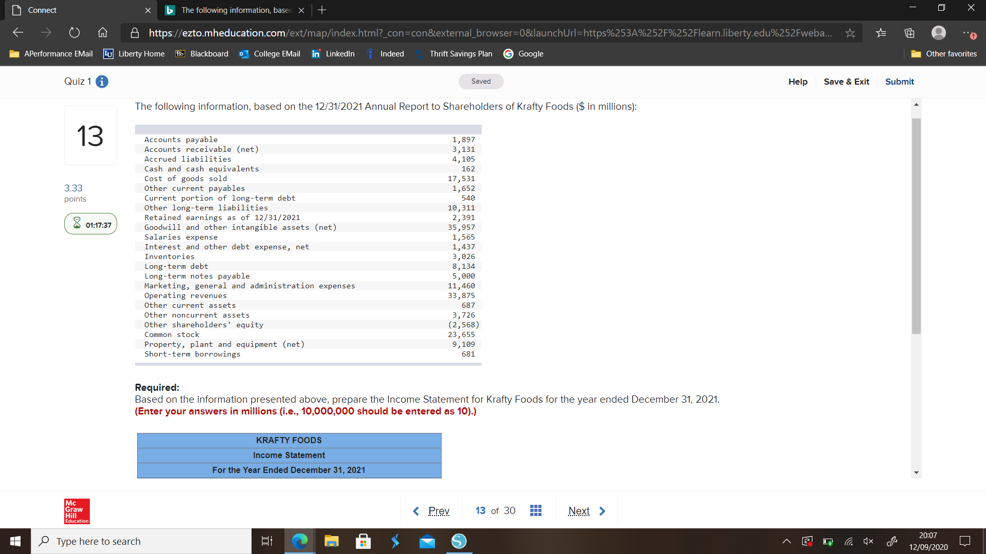Show hidden system tray icons
Image resolution: width=986 pixels, height=554 pixels.
pos(786,541)
